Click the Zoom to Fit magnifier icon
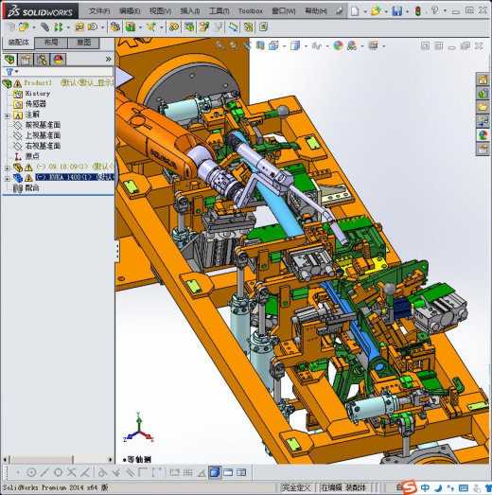Image resolution: width=492 pixels, height=495 pixels. point(220,45)
